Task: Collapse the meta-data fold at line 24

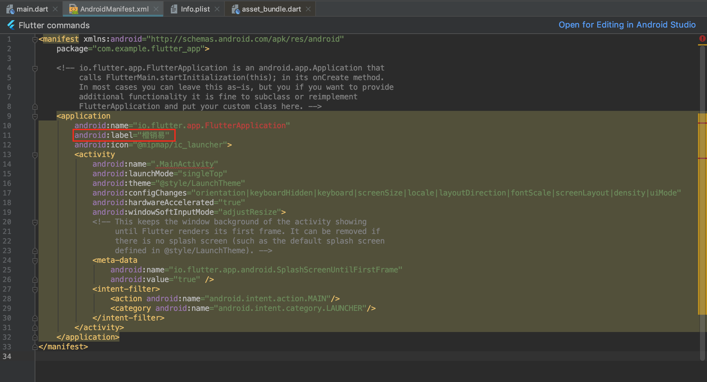Action: pyautogui.click(x=35, y=261)
